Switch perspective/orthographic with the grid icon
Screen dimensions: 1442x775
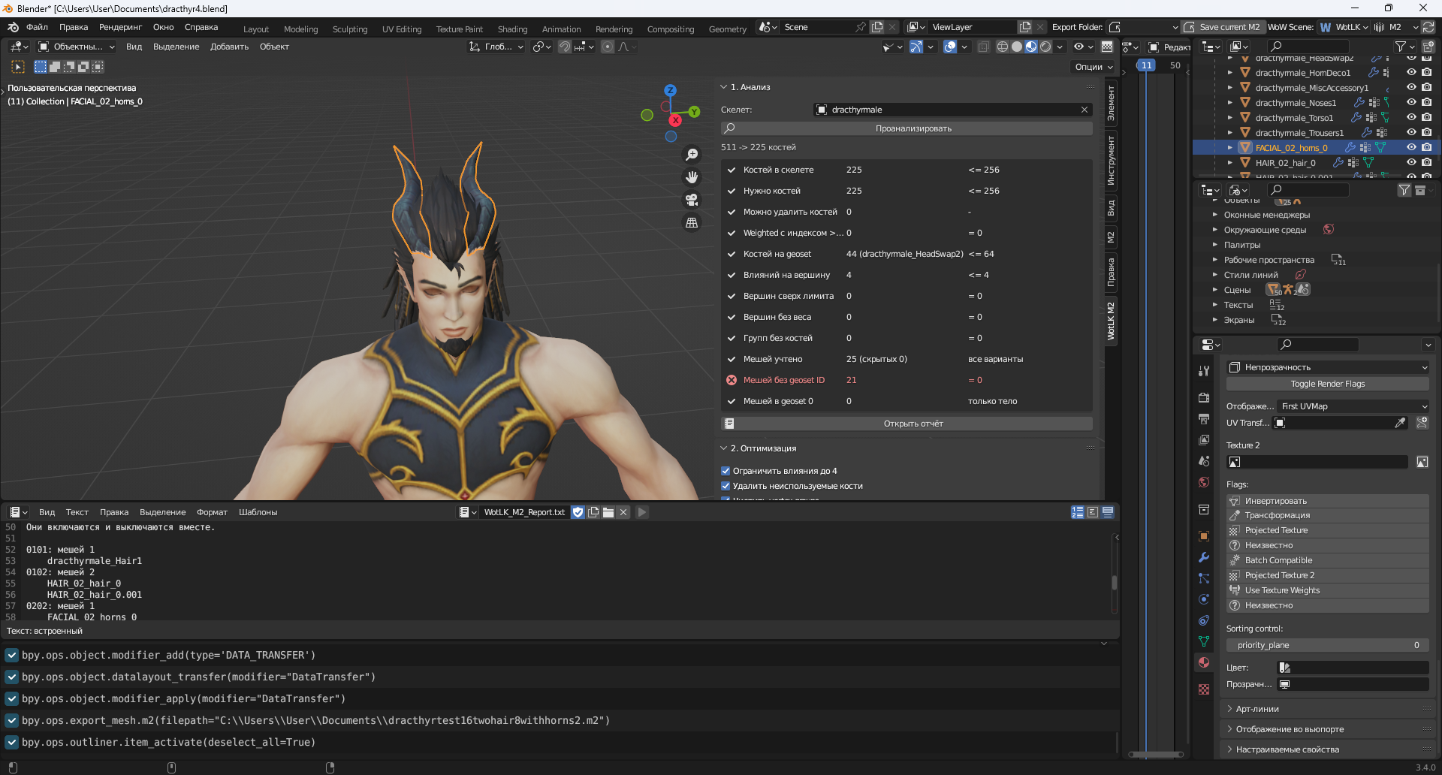point(692,223)
